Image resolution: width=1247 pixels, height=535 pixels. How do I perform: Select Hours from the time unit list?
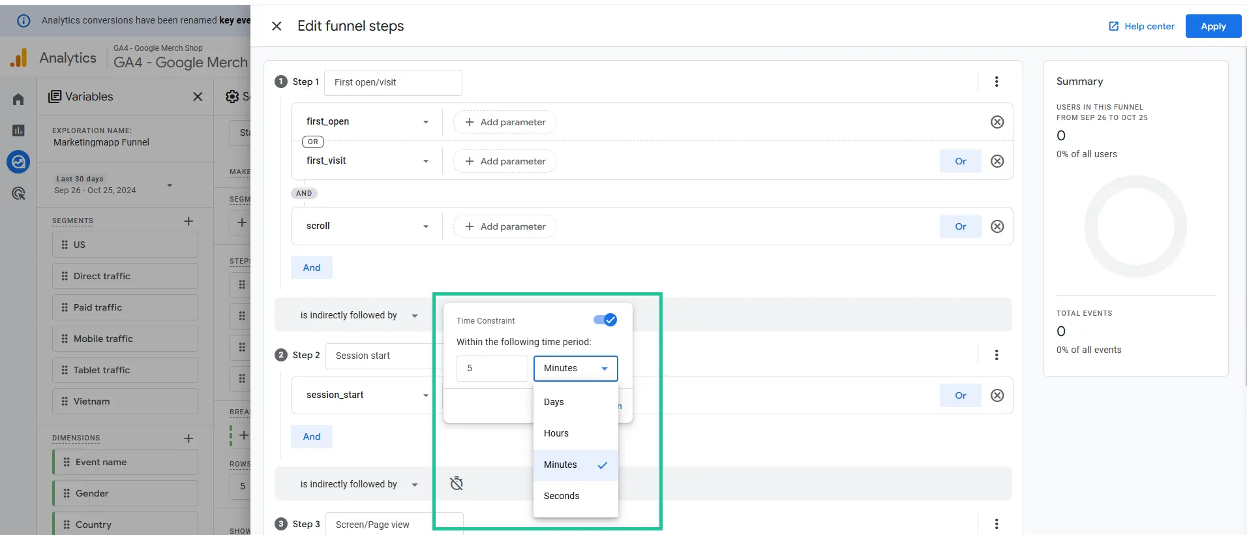576,433
